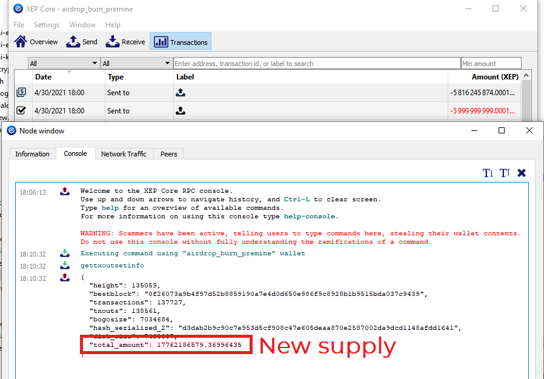This screenshot has height=379, width=544.
Task: Open the File menu
Action: pyautogui.click(x=19, y=25)
